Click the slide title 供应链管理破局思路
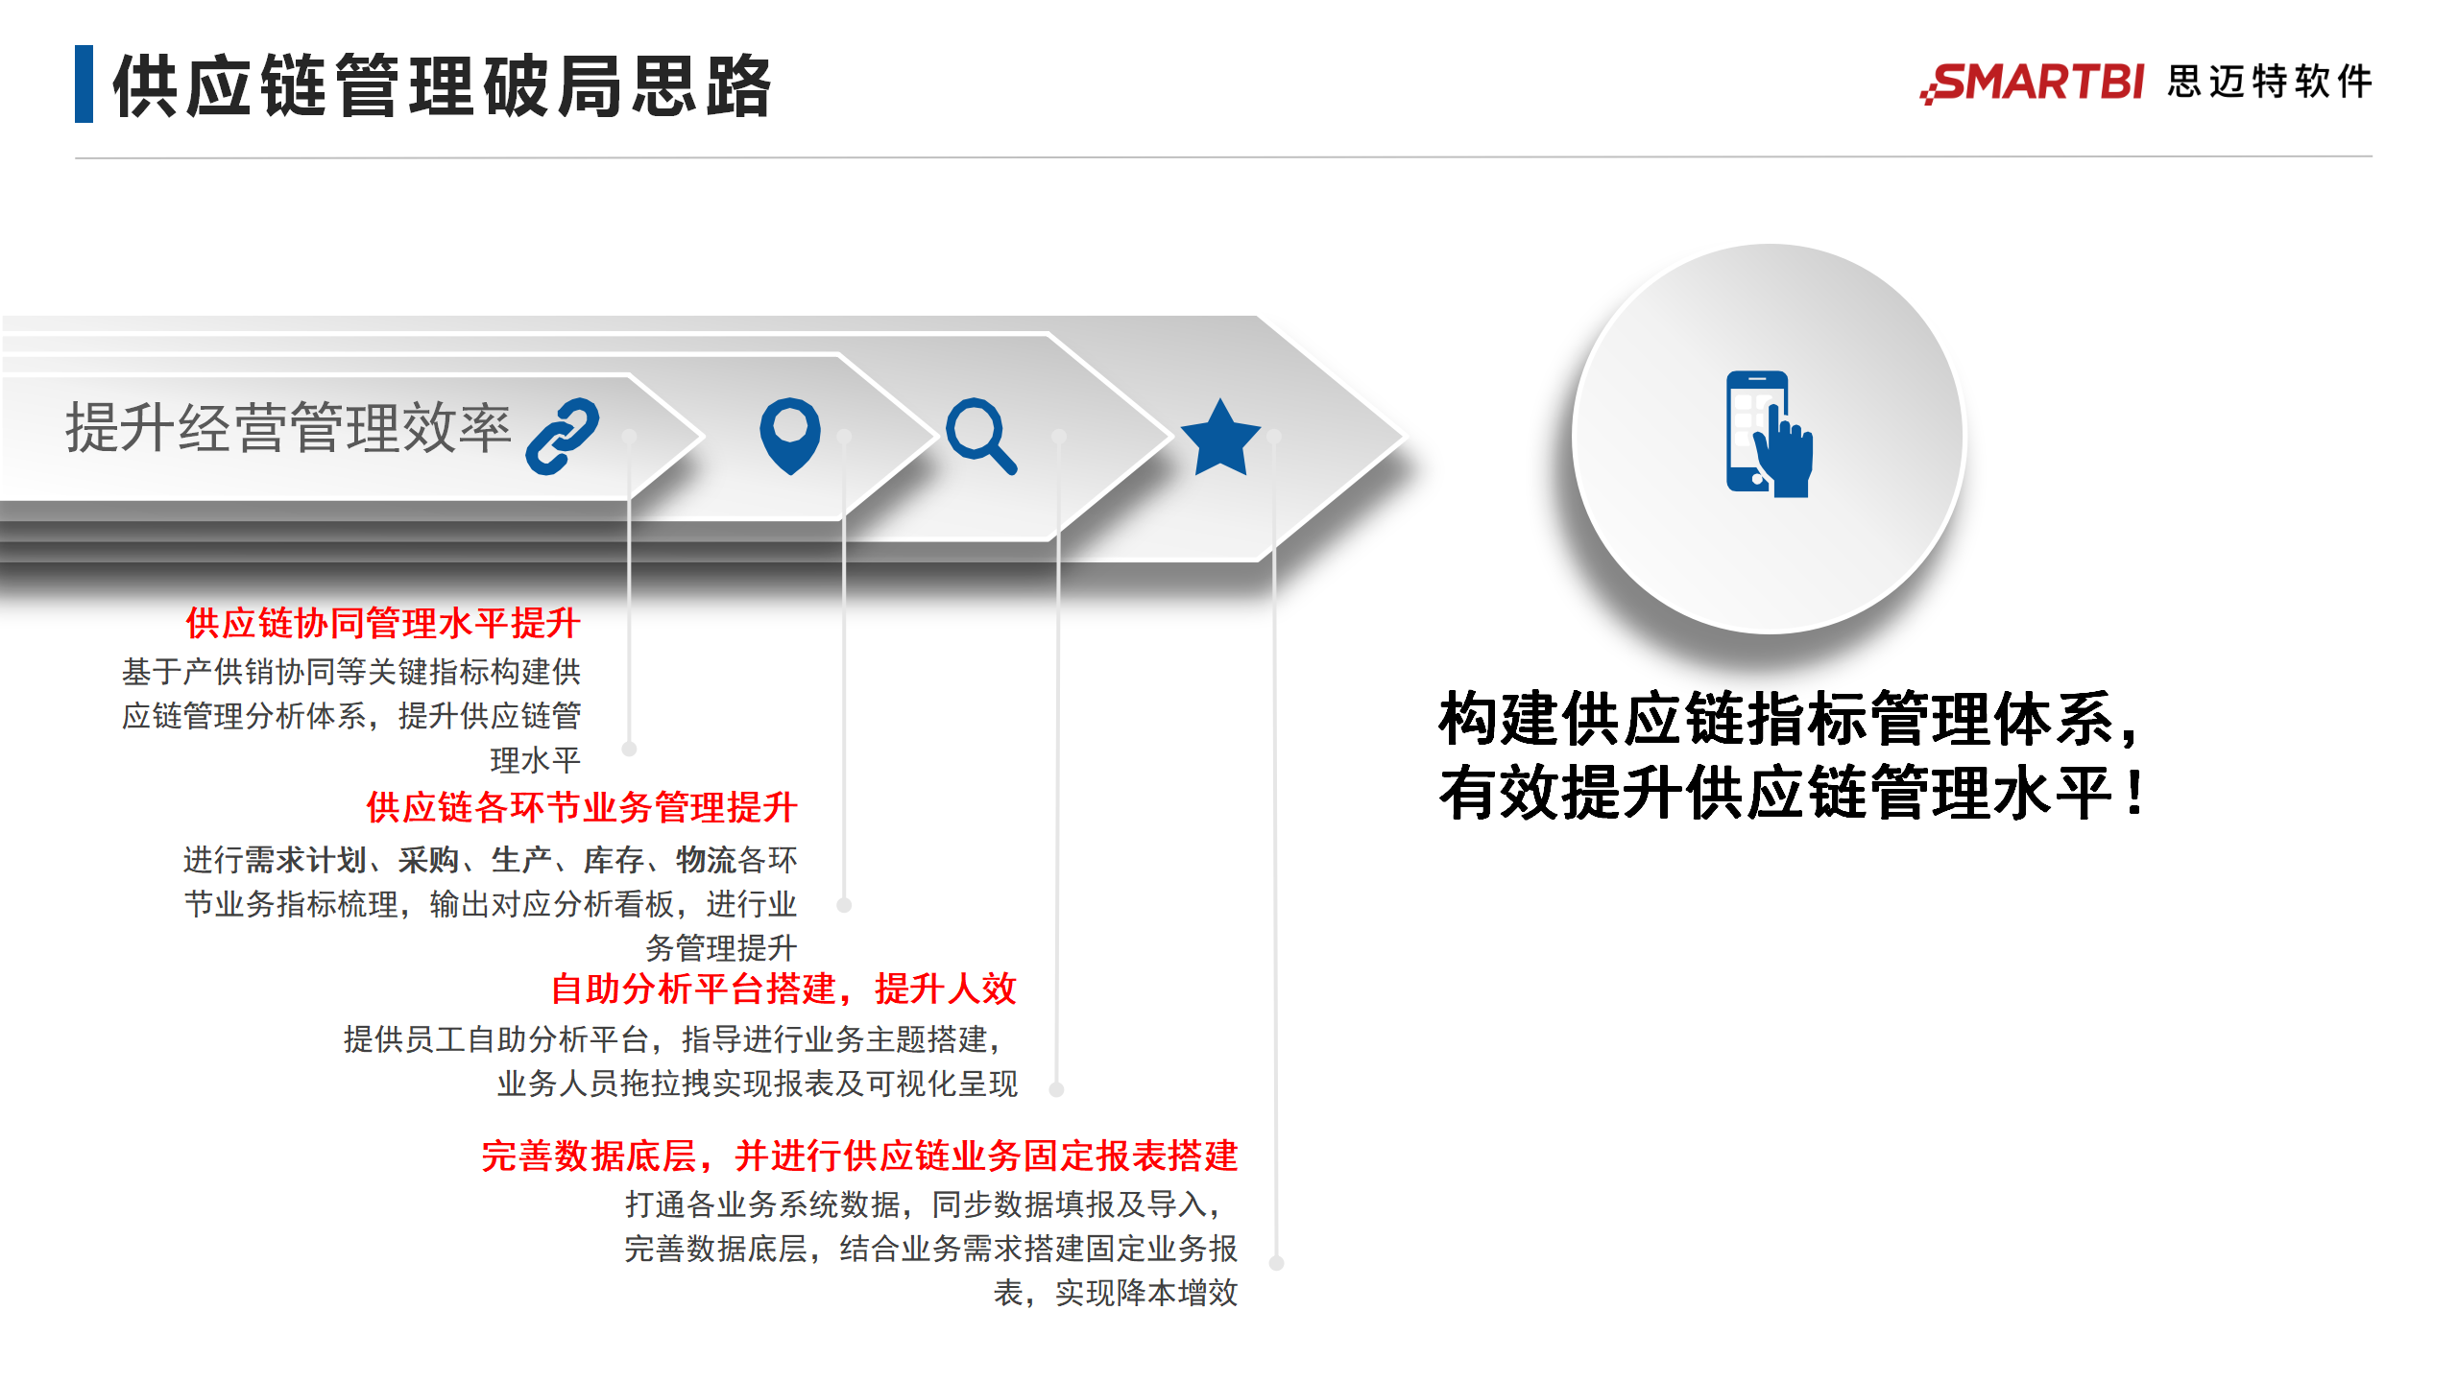The image size is (2458, 1382). (x=443, y=86)
